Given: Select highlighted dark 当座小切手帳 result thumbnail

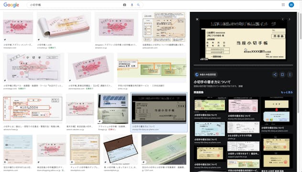Looking at the screenshot, I should pos(159,109).
